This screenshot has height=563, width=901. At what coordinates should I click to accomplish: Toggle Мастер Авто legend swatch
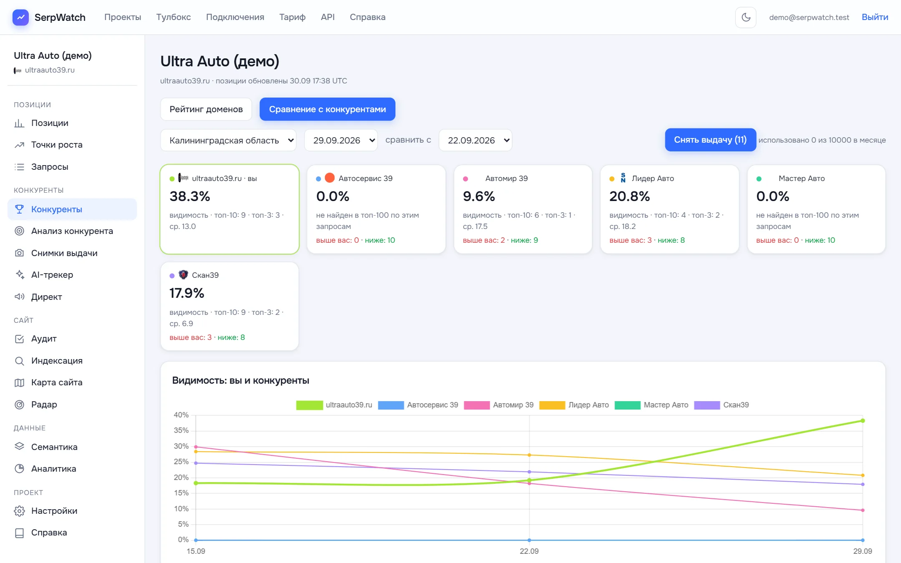628,405
